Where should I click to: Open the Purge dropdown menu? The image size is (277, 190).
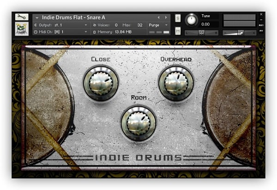click(x=157, y=25)
